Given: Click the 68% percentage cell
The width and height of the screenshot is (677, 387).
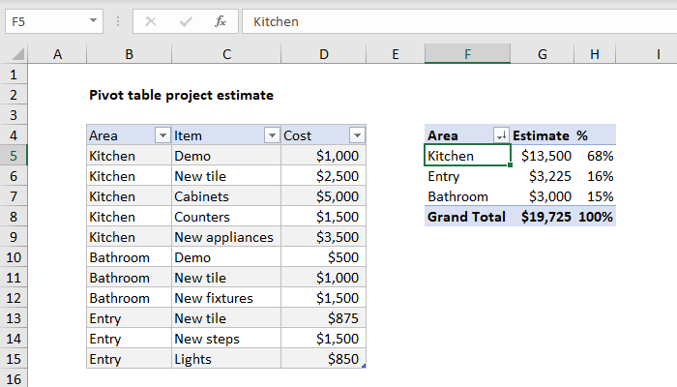Looking at the screenshot, I should tap(595, 156).
